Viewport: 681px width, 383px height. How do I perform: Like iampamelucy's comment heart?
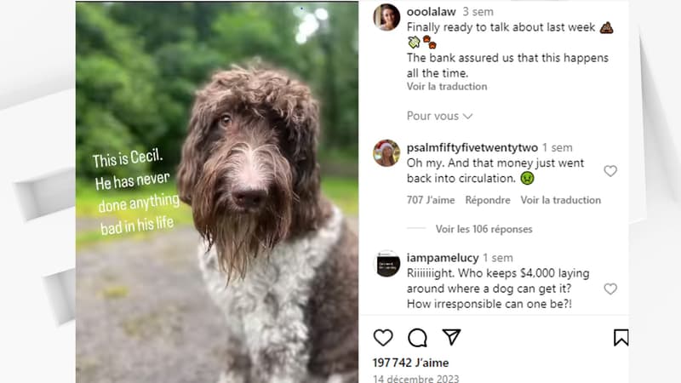coord(610,289)
